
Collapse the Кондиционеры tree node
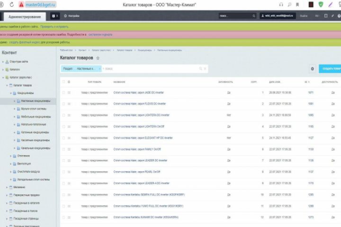(10, 93)
